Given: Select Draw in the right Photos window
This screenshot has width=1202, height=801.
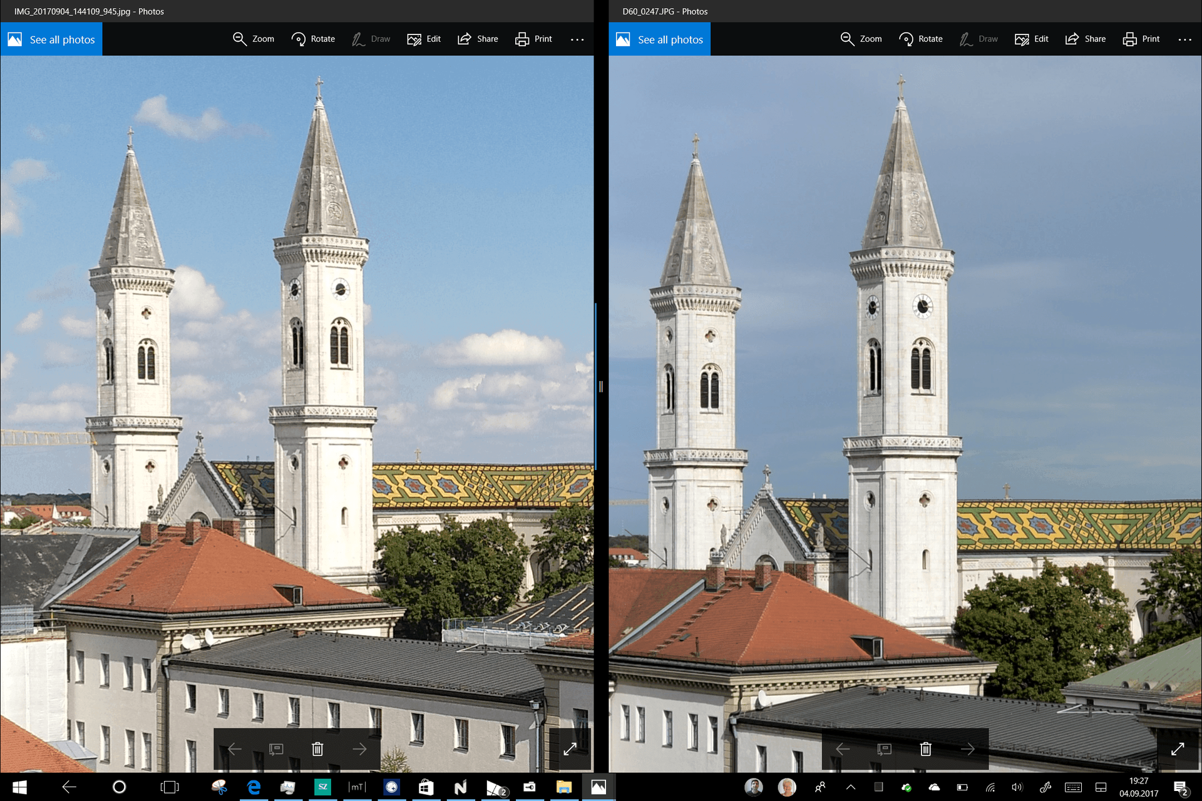Looking at the screenshot, I should click(979, 39).
